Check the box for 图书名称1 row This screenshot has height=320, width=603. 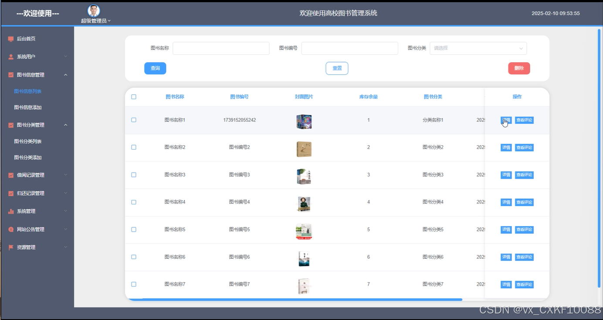coord(134,120)
